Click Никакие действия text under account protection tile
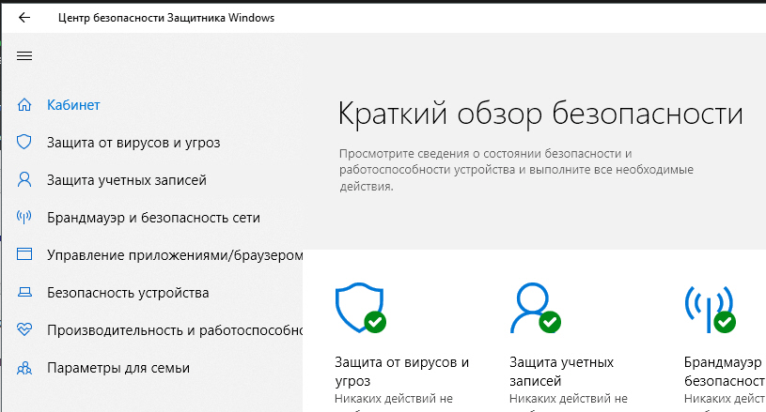The image size is (766, 412). [x=568, y=399]
